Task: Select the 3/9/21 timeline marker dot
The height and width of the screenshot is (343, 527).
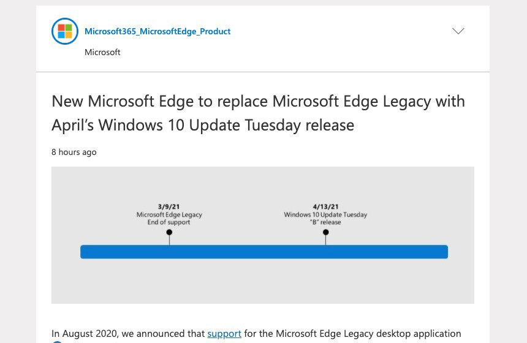Action: coord(169,232)
